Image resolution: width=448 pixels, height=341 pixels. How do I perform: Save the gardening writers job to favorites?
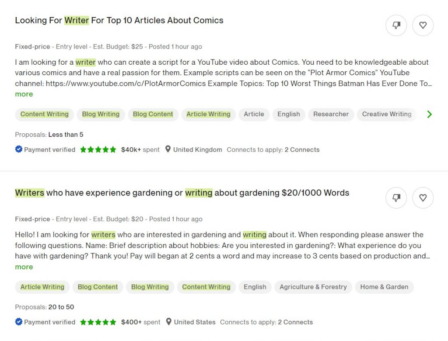tap(423, 198)
